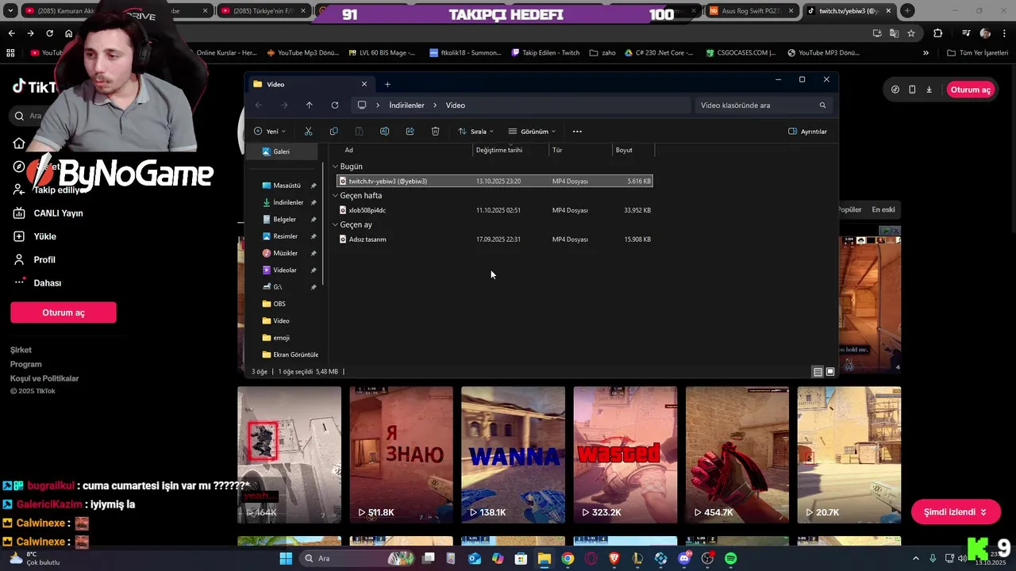Open Opera GX from the taskbar

click(x=591, y=558)
